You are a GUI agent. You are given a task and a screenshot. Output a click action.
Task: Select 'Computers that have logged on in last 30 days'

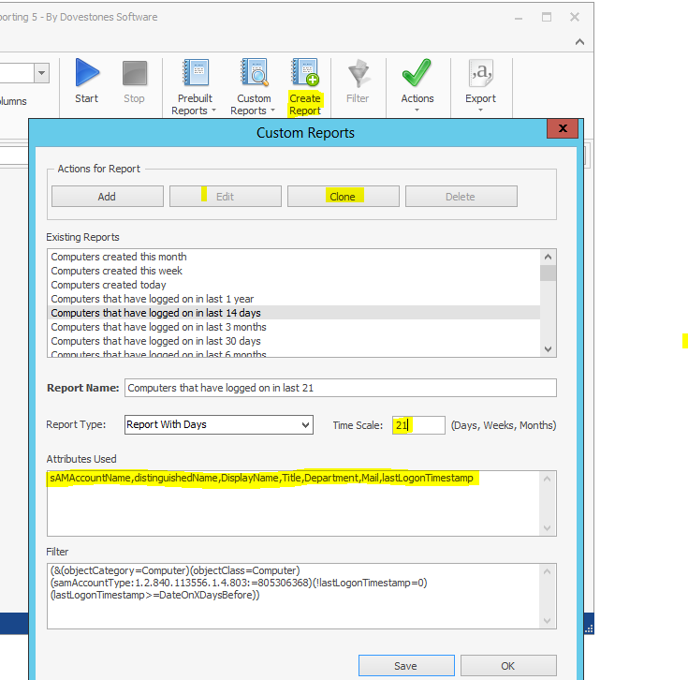click(155, 341)
